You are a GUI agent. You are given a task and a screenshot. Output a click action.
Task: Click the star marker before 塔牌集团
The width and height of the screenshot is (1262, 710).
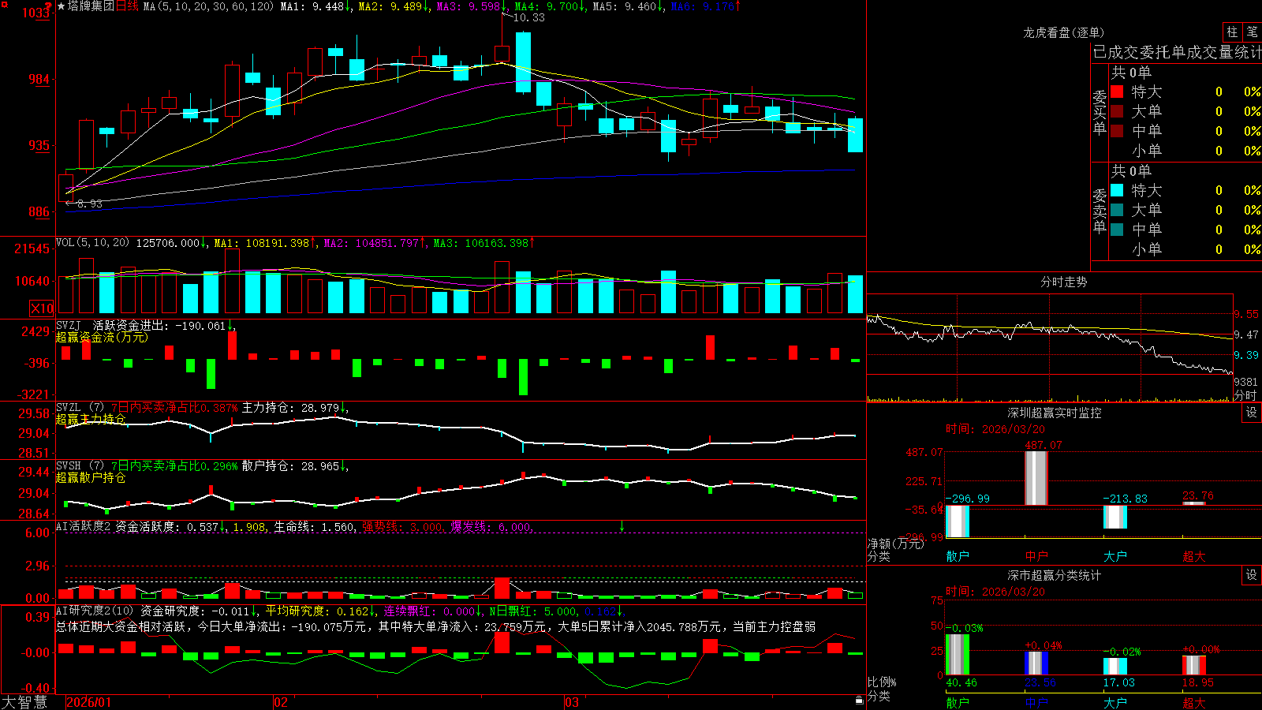click(62, 6)
